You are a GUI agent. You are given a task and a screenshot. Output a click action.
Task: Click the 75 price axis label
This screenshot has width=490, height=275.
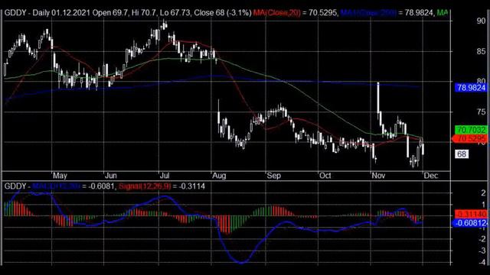[x=482, y=112]
